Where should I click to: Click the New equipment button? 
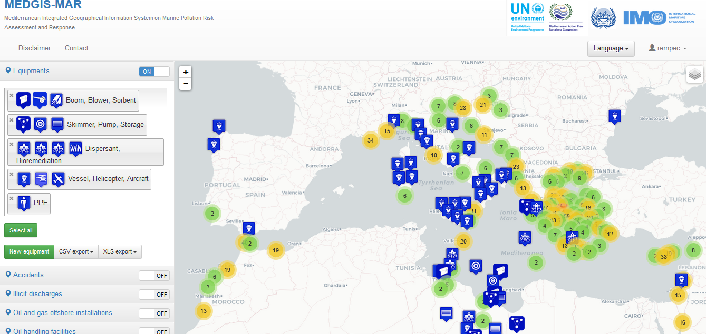click(x=29, y=251)
